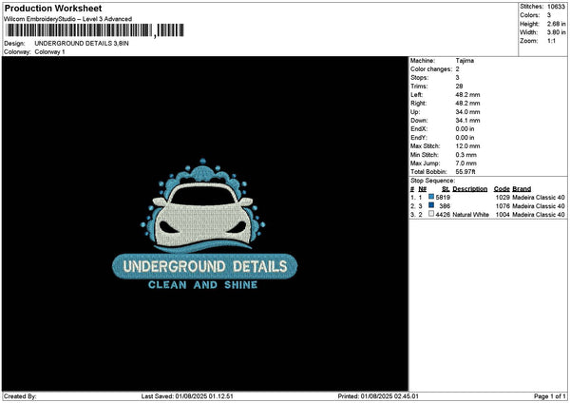Screen dimensions: 570x403
Task: Click the 'Stop Sequence:' heading
Action: pyautogui.click(x=432, y=181)
